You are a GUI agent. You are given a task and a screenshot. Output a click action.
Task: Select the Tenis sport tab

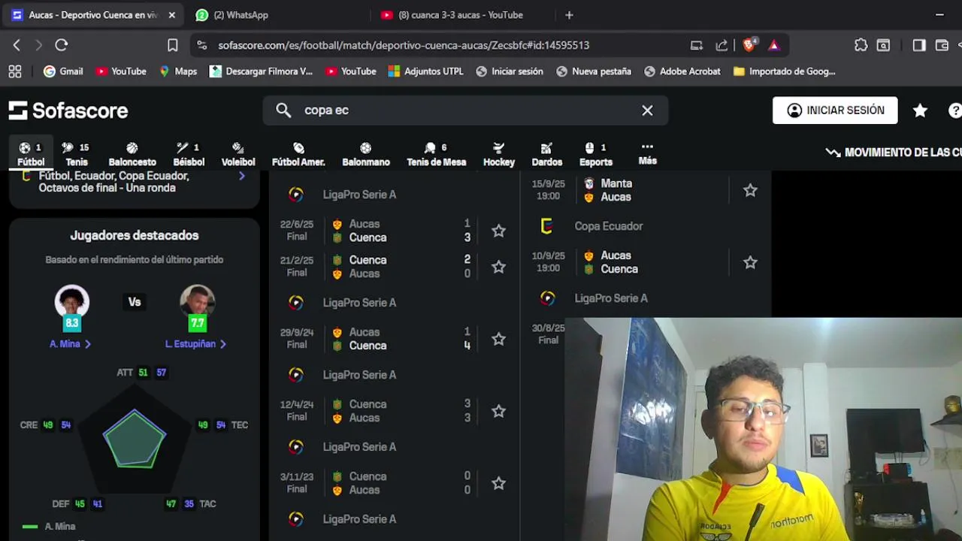point(77,155)
